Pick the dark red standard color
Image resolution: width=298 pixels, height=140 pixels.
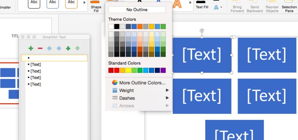[x=111, y=70]
